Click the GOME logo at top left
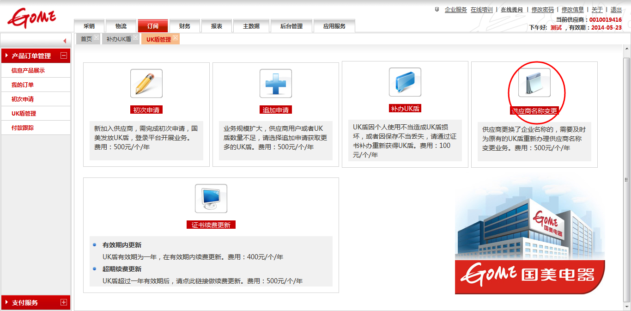 tap(31, 18)
